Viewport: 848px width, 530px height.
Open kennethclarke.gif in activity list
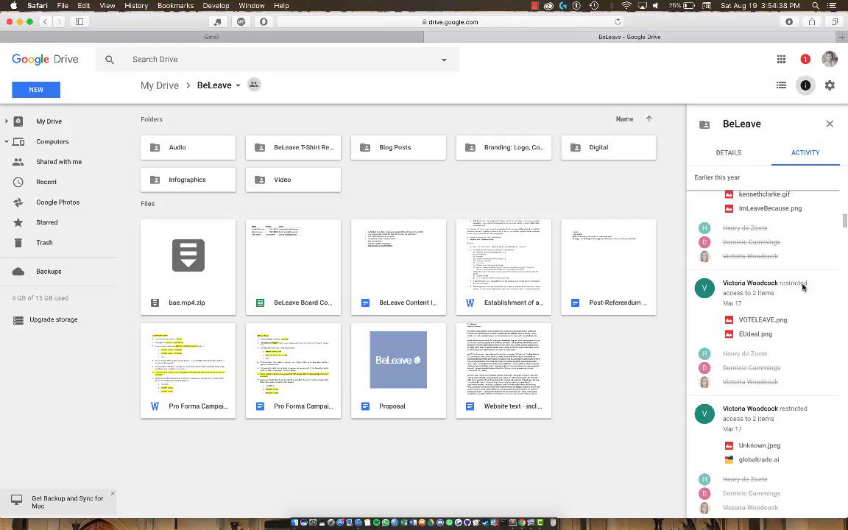coord(763,194)
